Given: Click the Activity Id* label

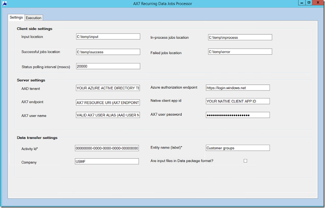Looking at the screenshot, I should tap(30, 149).
